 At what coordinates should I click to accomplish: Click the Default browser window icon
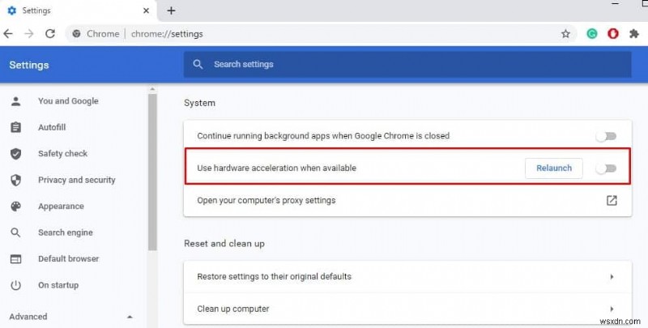coord(15,259)
